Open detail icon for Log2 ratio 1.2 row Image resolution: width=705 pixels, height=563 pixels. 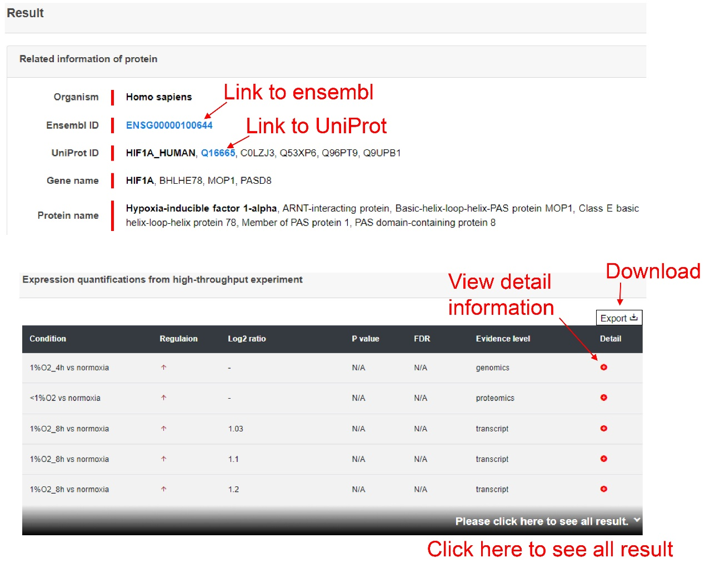(603, 489)
